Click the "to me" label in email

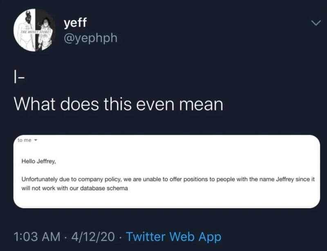pos(25,140)
